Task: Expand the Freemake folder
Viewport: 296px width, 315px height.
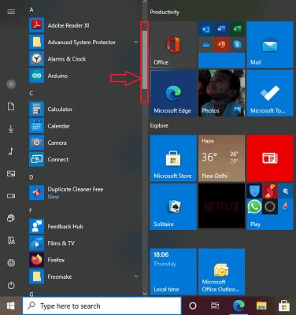Action: [x=136, y=276]
